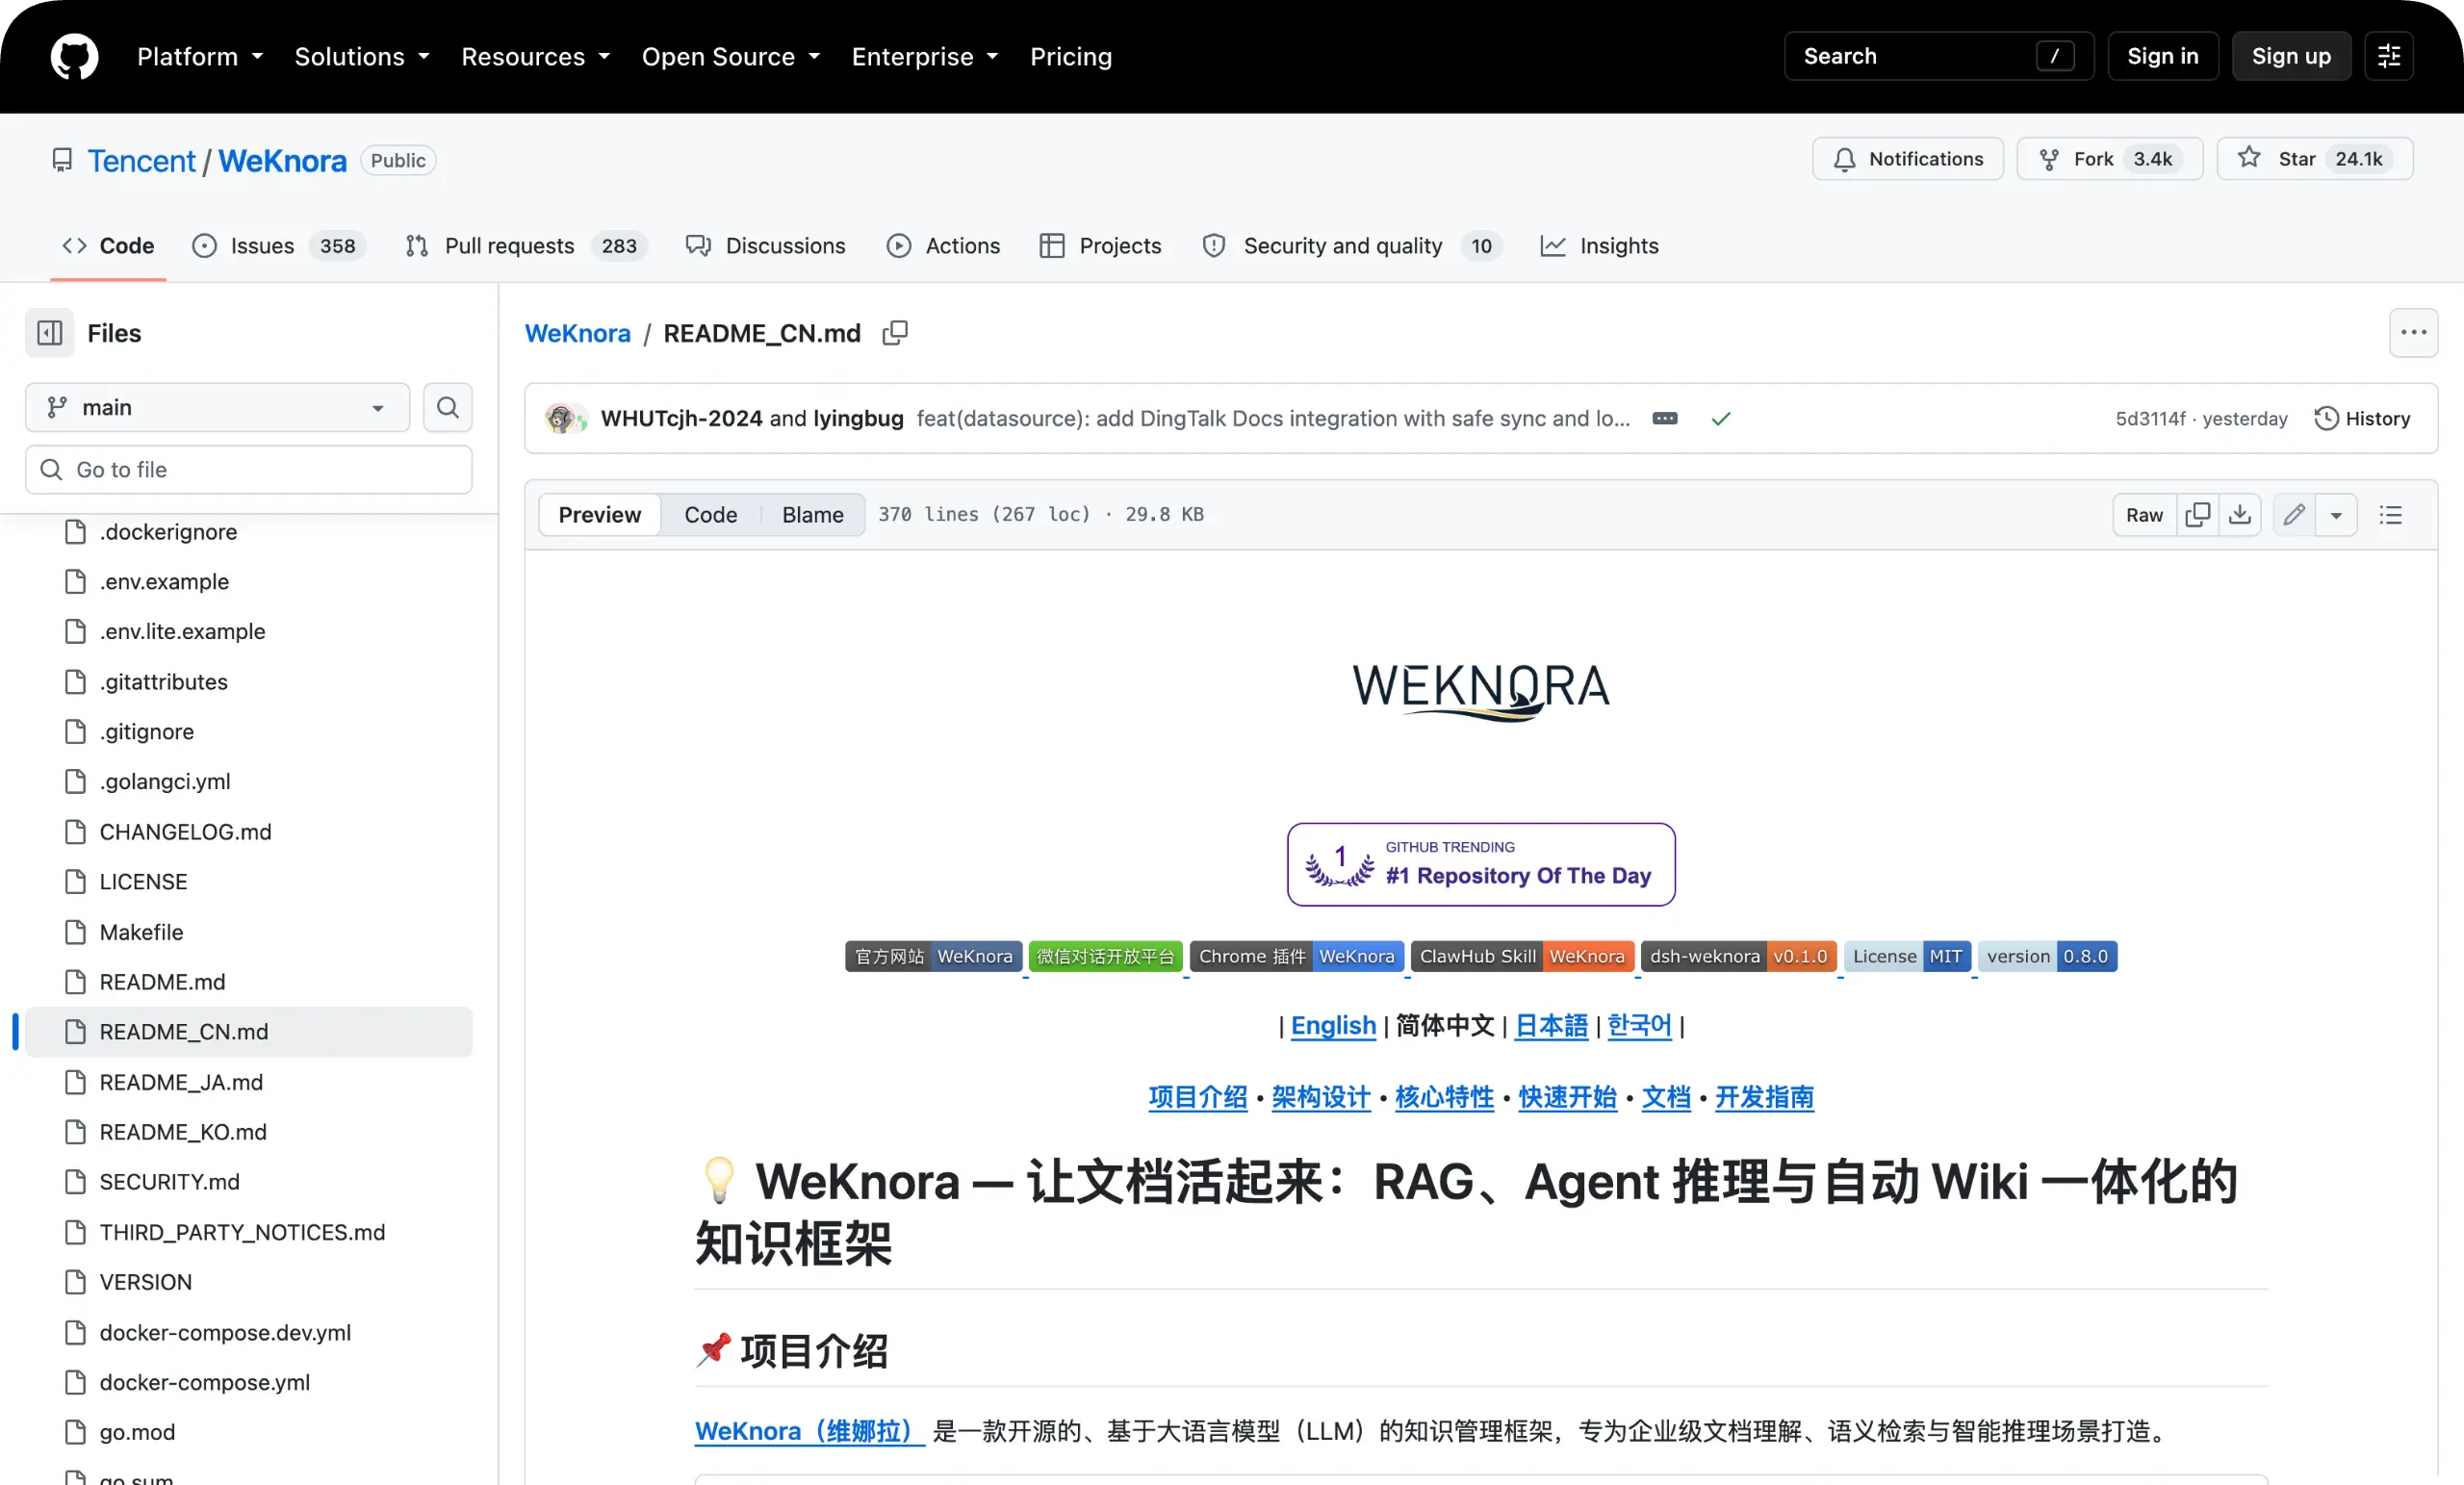
Task: Expand the Platform menu
Action: (200, 56)
